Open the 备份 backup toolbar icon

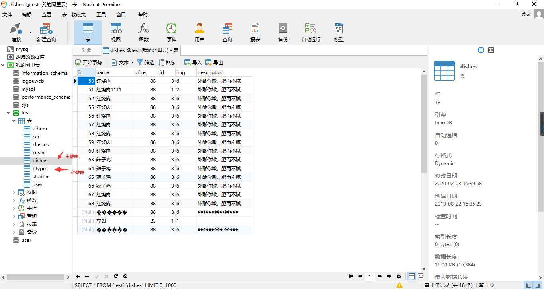click(x=283, y=32)
